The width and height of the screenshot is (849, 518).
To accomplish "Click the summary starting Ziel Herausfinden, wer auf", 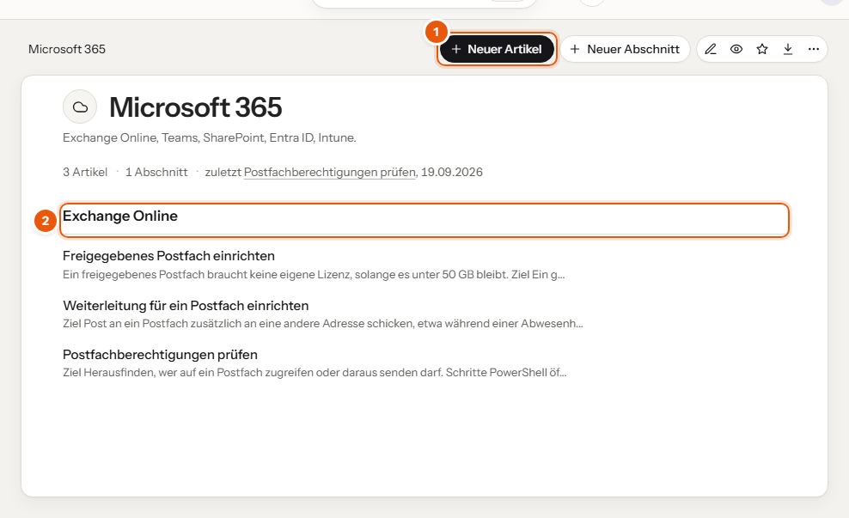I will click(x=315, y=373).
